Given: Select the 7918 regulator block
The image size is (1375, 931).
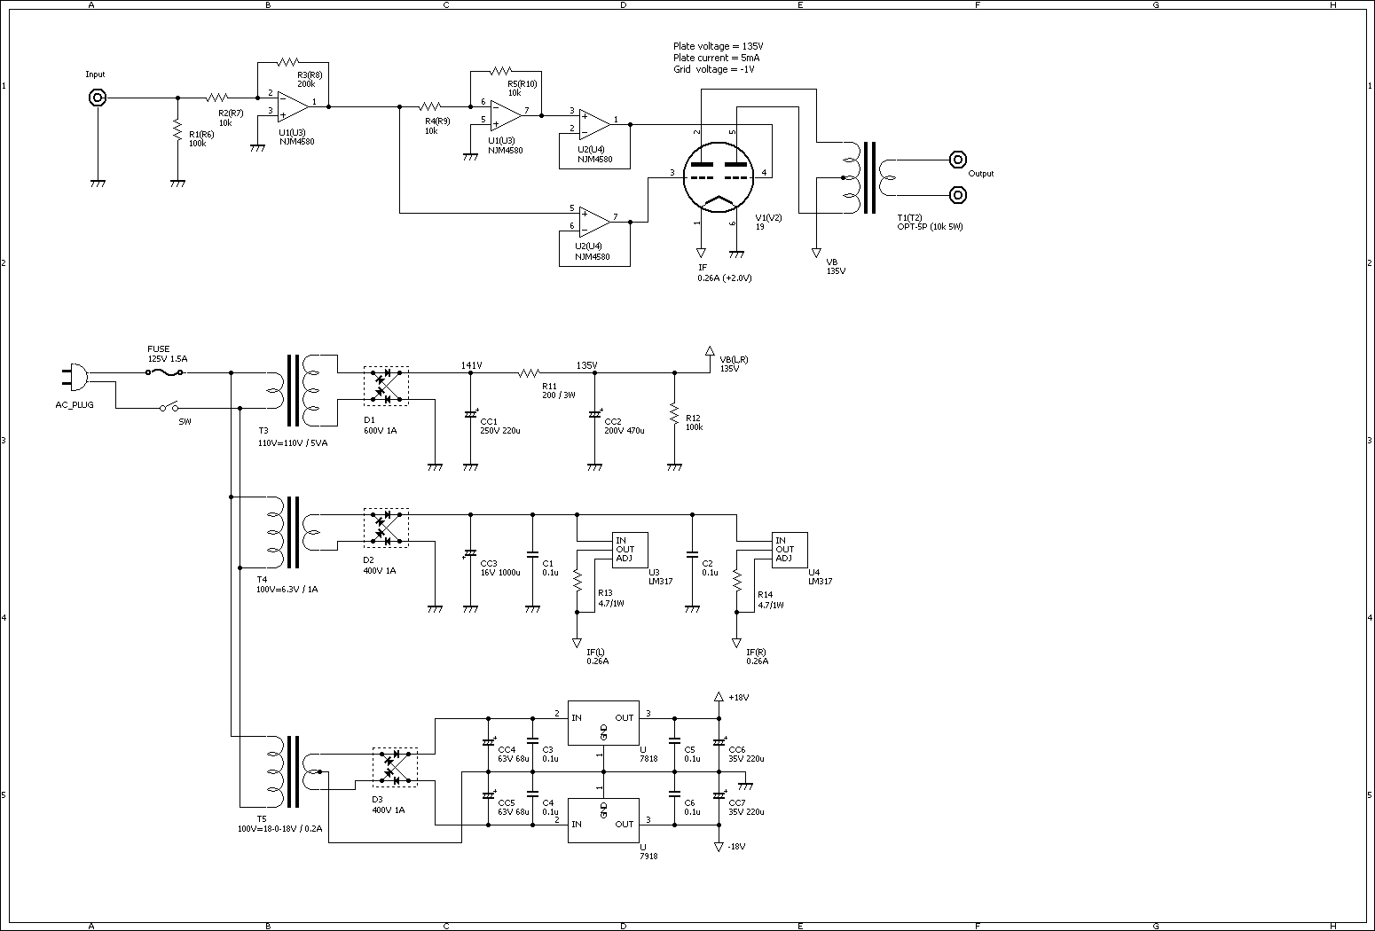Looking at the screenshot, I should click(x=603, y=820).
